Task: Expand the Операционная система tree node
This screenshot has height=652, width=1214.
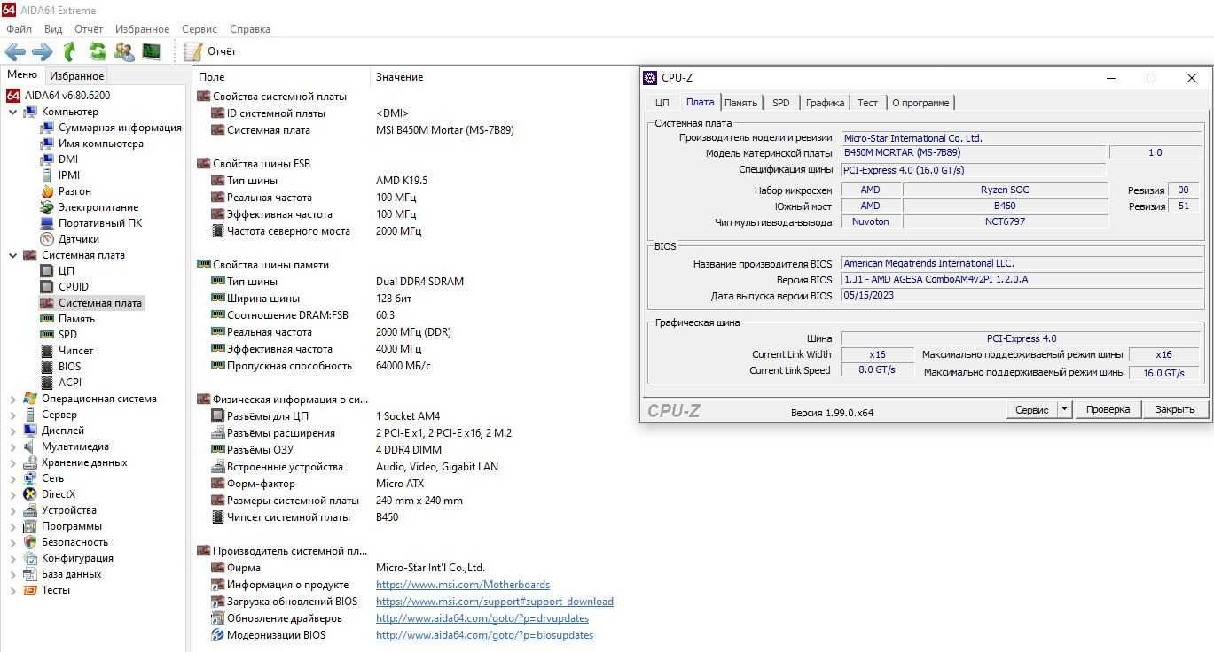Action: coord(13,399)
